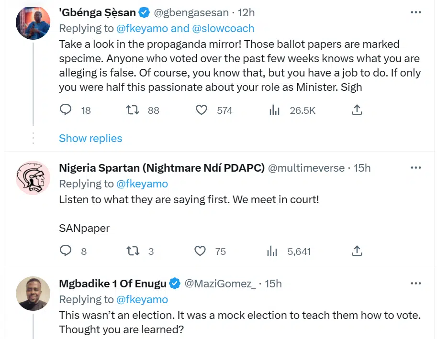Retweet Gbenga Sesan's ballot papers tweet
This screenshot has width=437, height=339.
pyautogui.click(x=132, y=110)
